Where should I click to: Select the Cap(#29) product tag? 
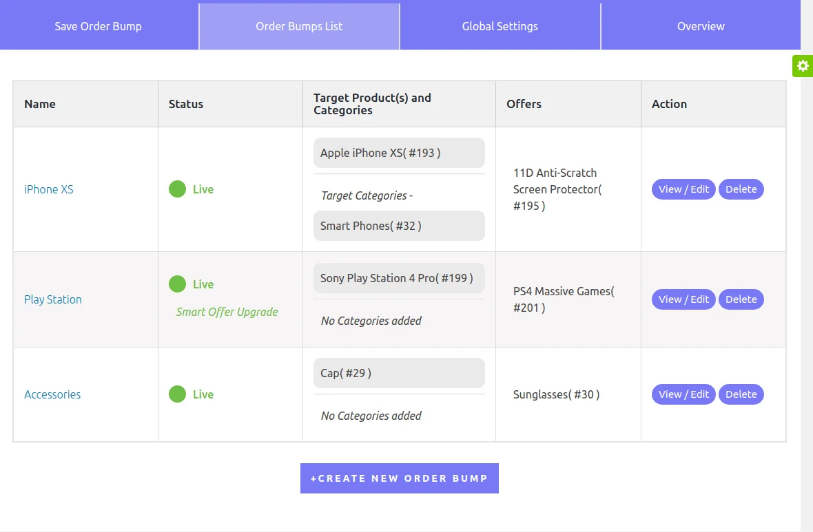click(398, 372)
